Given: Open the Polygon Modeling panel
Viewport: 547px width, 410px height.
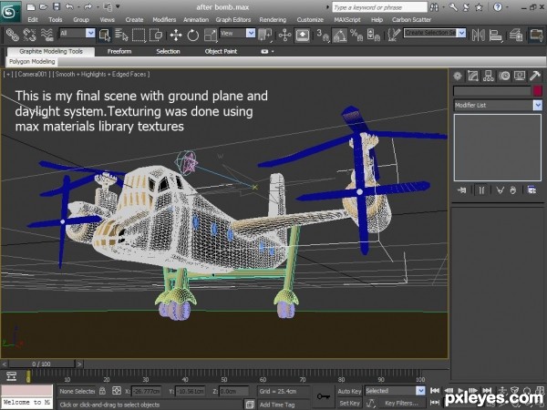Looking at the screenshot, I should [32, 62].
